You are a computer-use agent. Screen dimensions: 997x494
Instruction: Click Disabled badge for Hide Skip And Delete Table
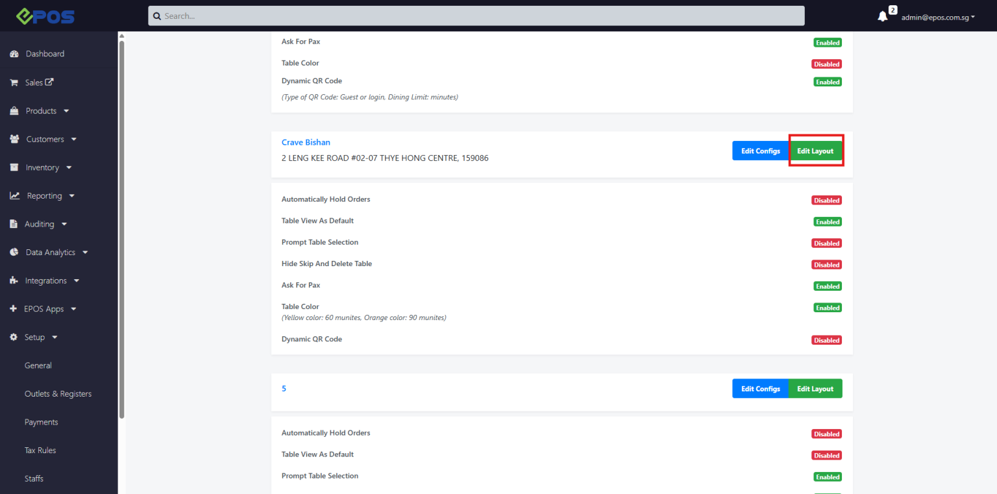click(827, 265)
